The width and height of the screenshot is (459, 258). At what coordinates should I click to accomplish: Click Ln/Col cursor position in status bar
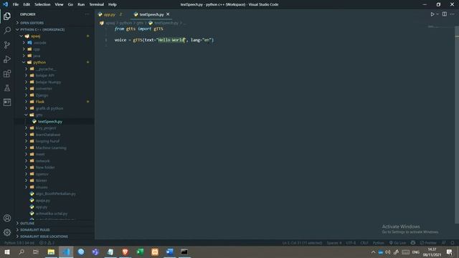point(302,243)
